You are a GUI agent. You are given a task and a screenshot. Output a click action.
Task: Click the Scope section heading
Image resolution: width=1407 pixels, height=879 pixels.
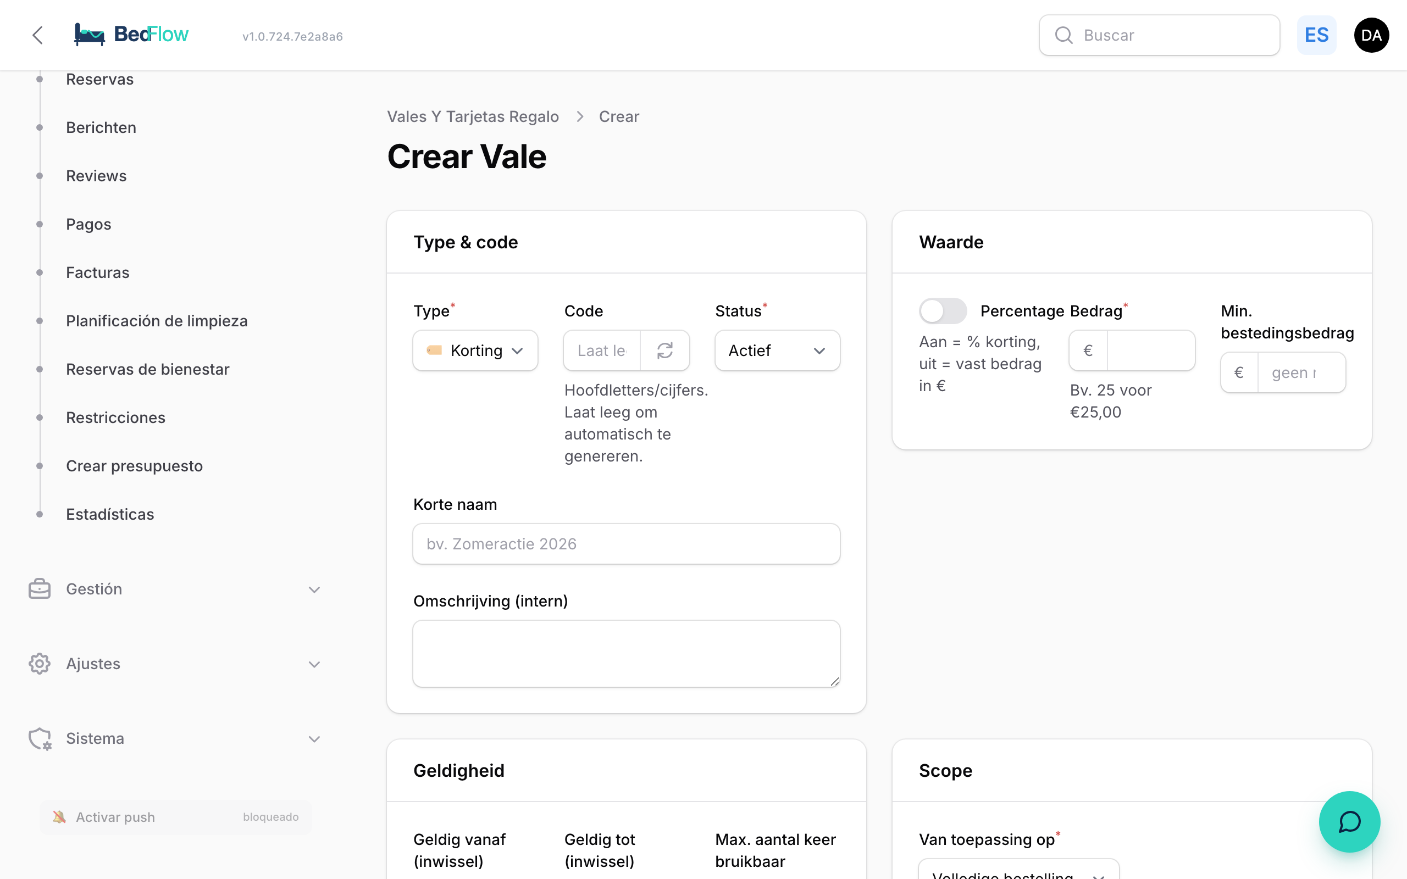tap(945, 770)
